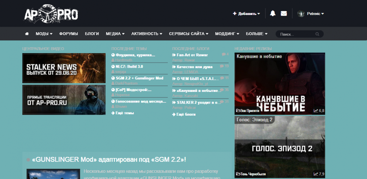The image size is (367, 179).
Task: Expand the СЕРВИСЫ САЙТА menu
Action: 189,34
